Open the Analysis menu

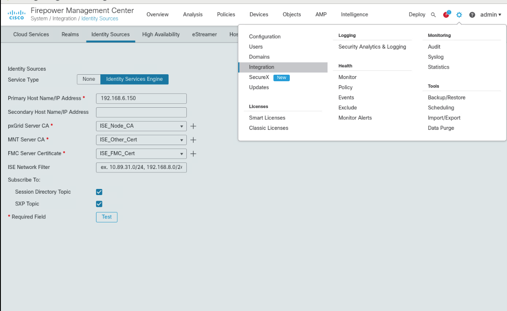coord(193,14)
